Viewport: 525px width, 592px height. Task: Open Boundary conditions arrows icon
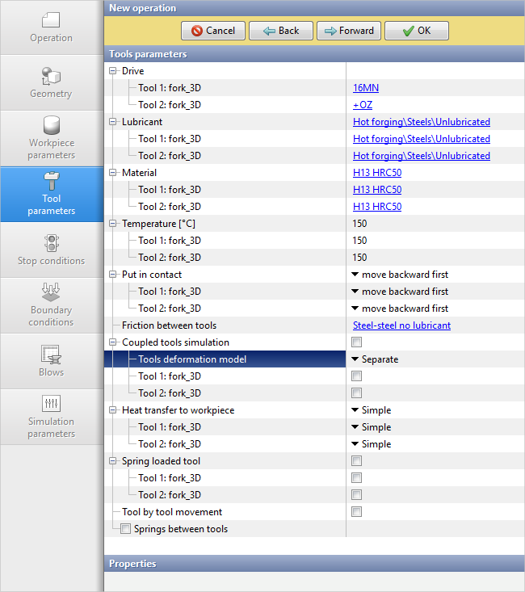pyautogui.click(x=51, y=292)
